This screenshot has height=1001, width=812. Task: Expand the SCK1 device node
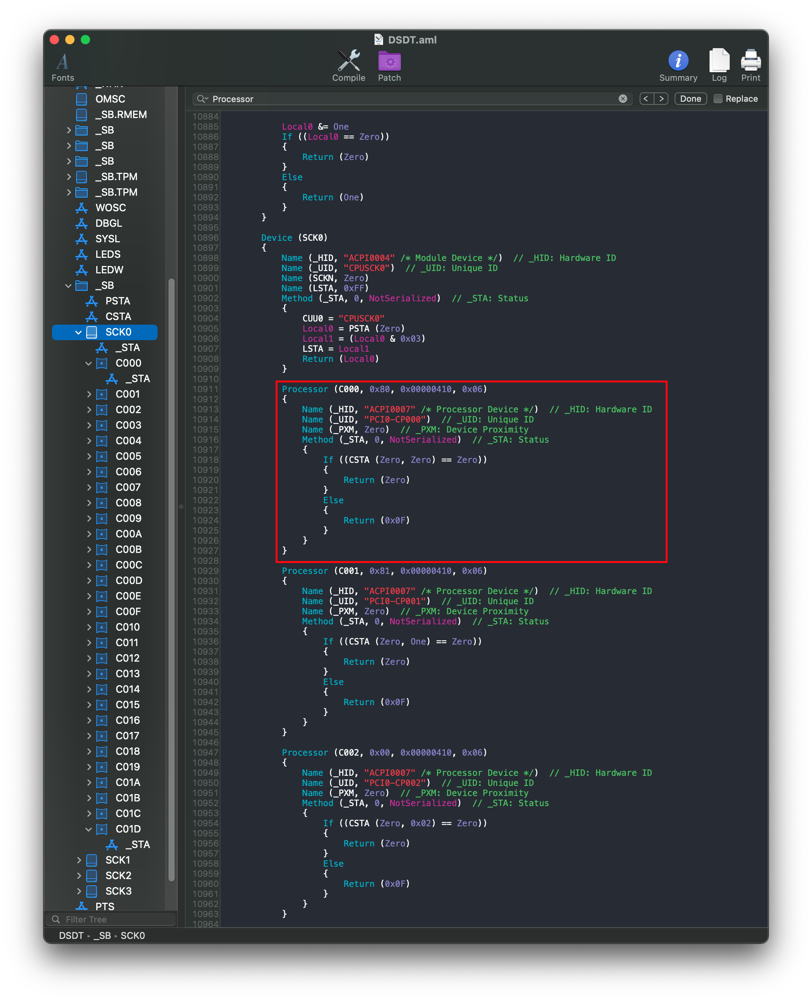tap(78, 860)
